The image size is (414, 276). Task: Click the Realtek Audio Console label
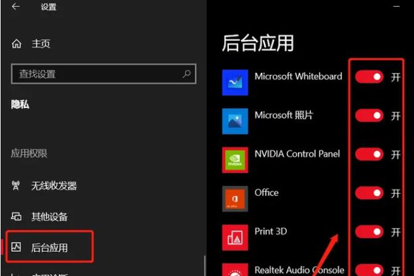pos(299,270)
